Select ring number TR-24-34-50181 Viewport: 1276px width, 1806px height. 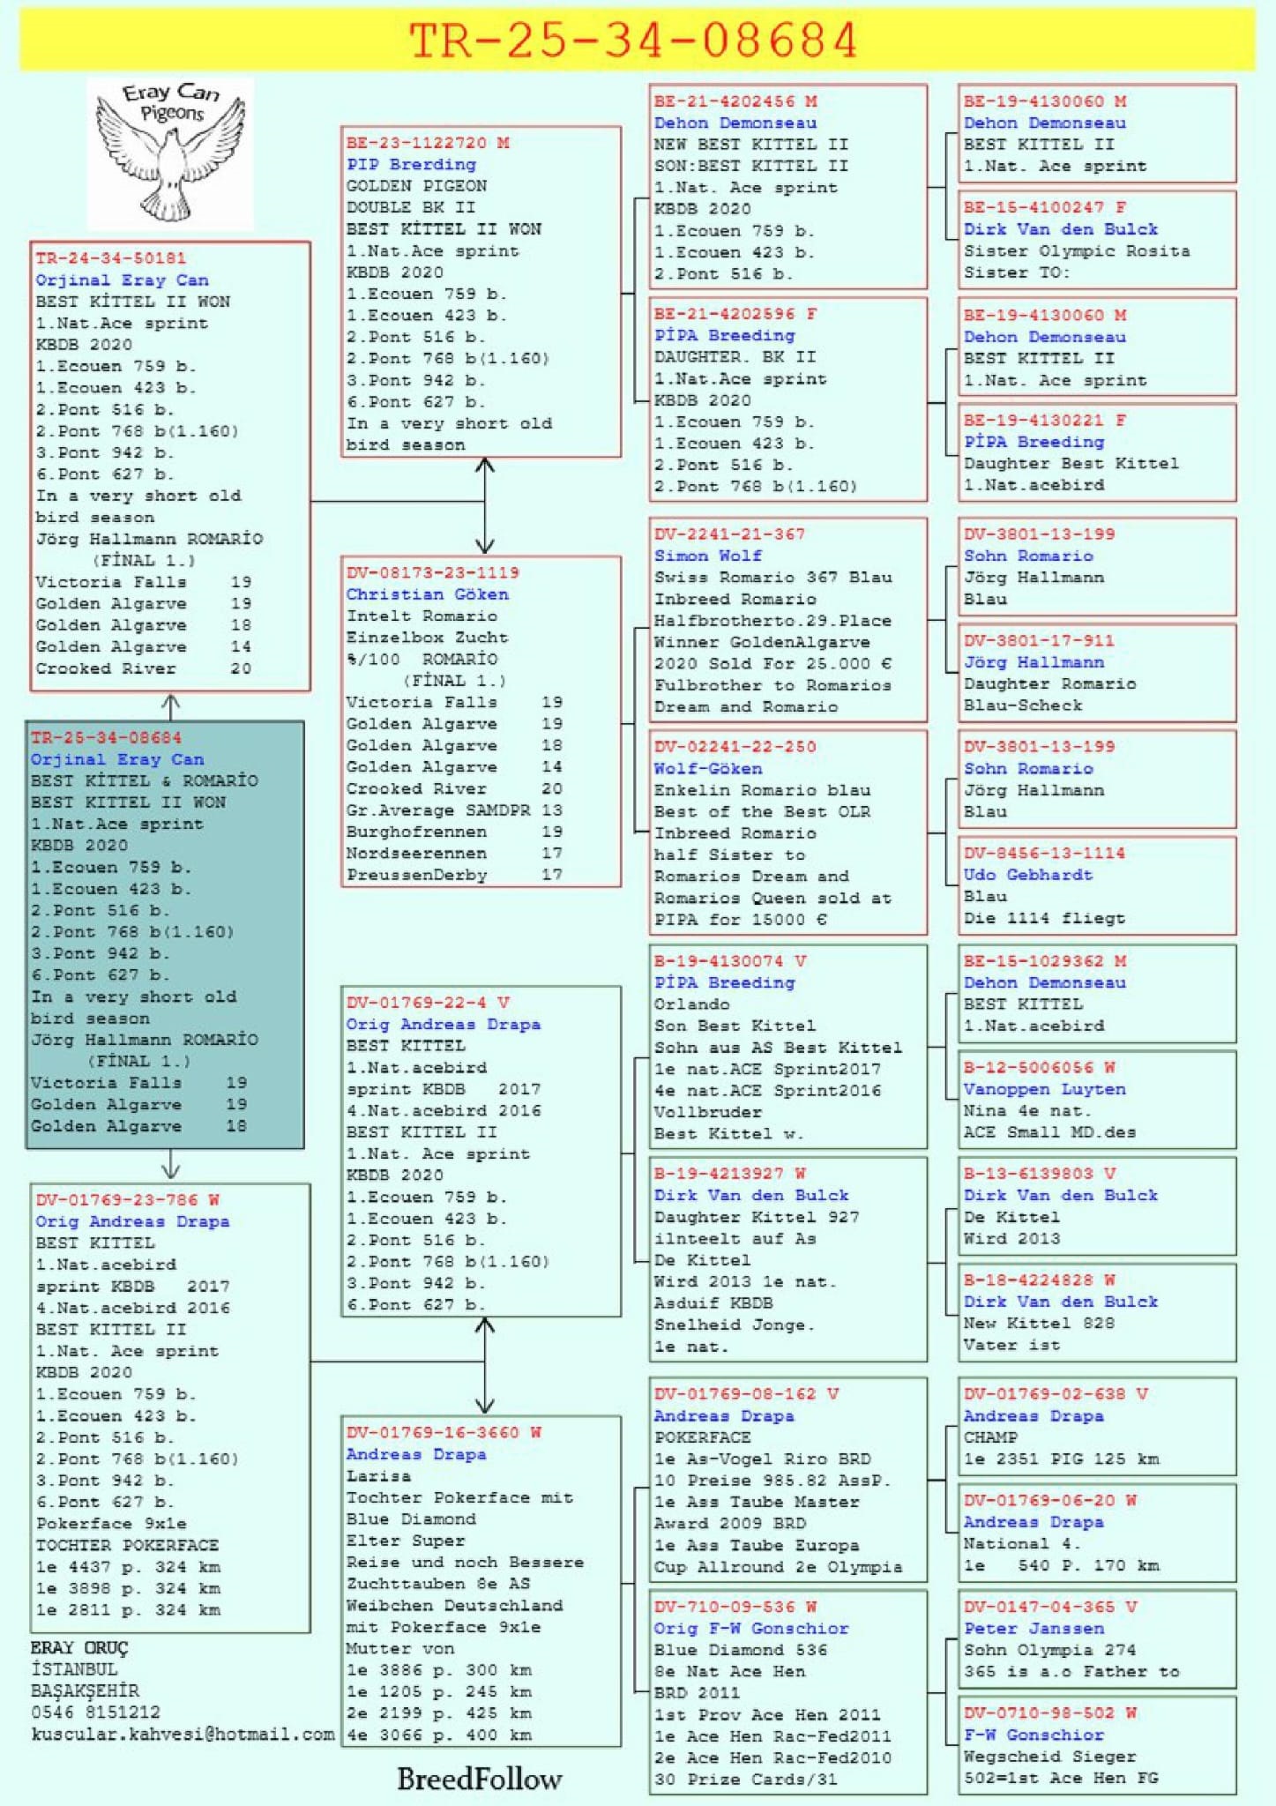110,257
